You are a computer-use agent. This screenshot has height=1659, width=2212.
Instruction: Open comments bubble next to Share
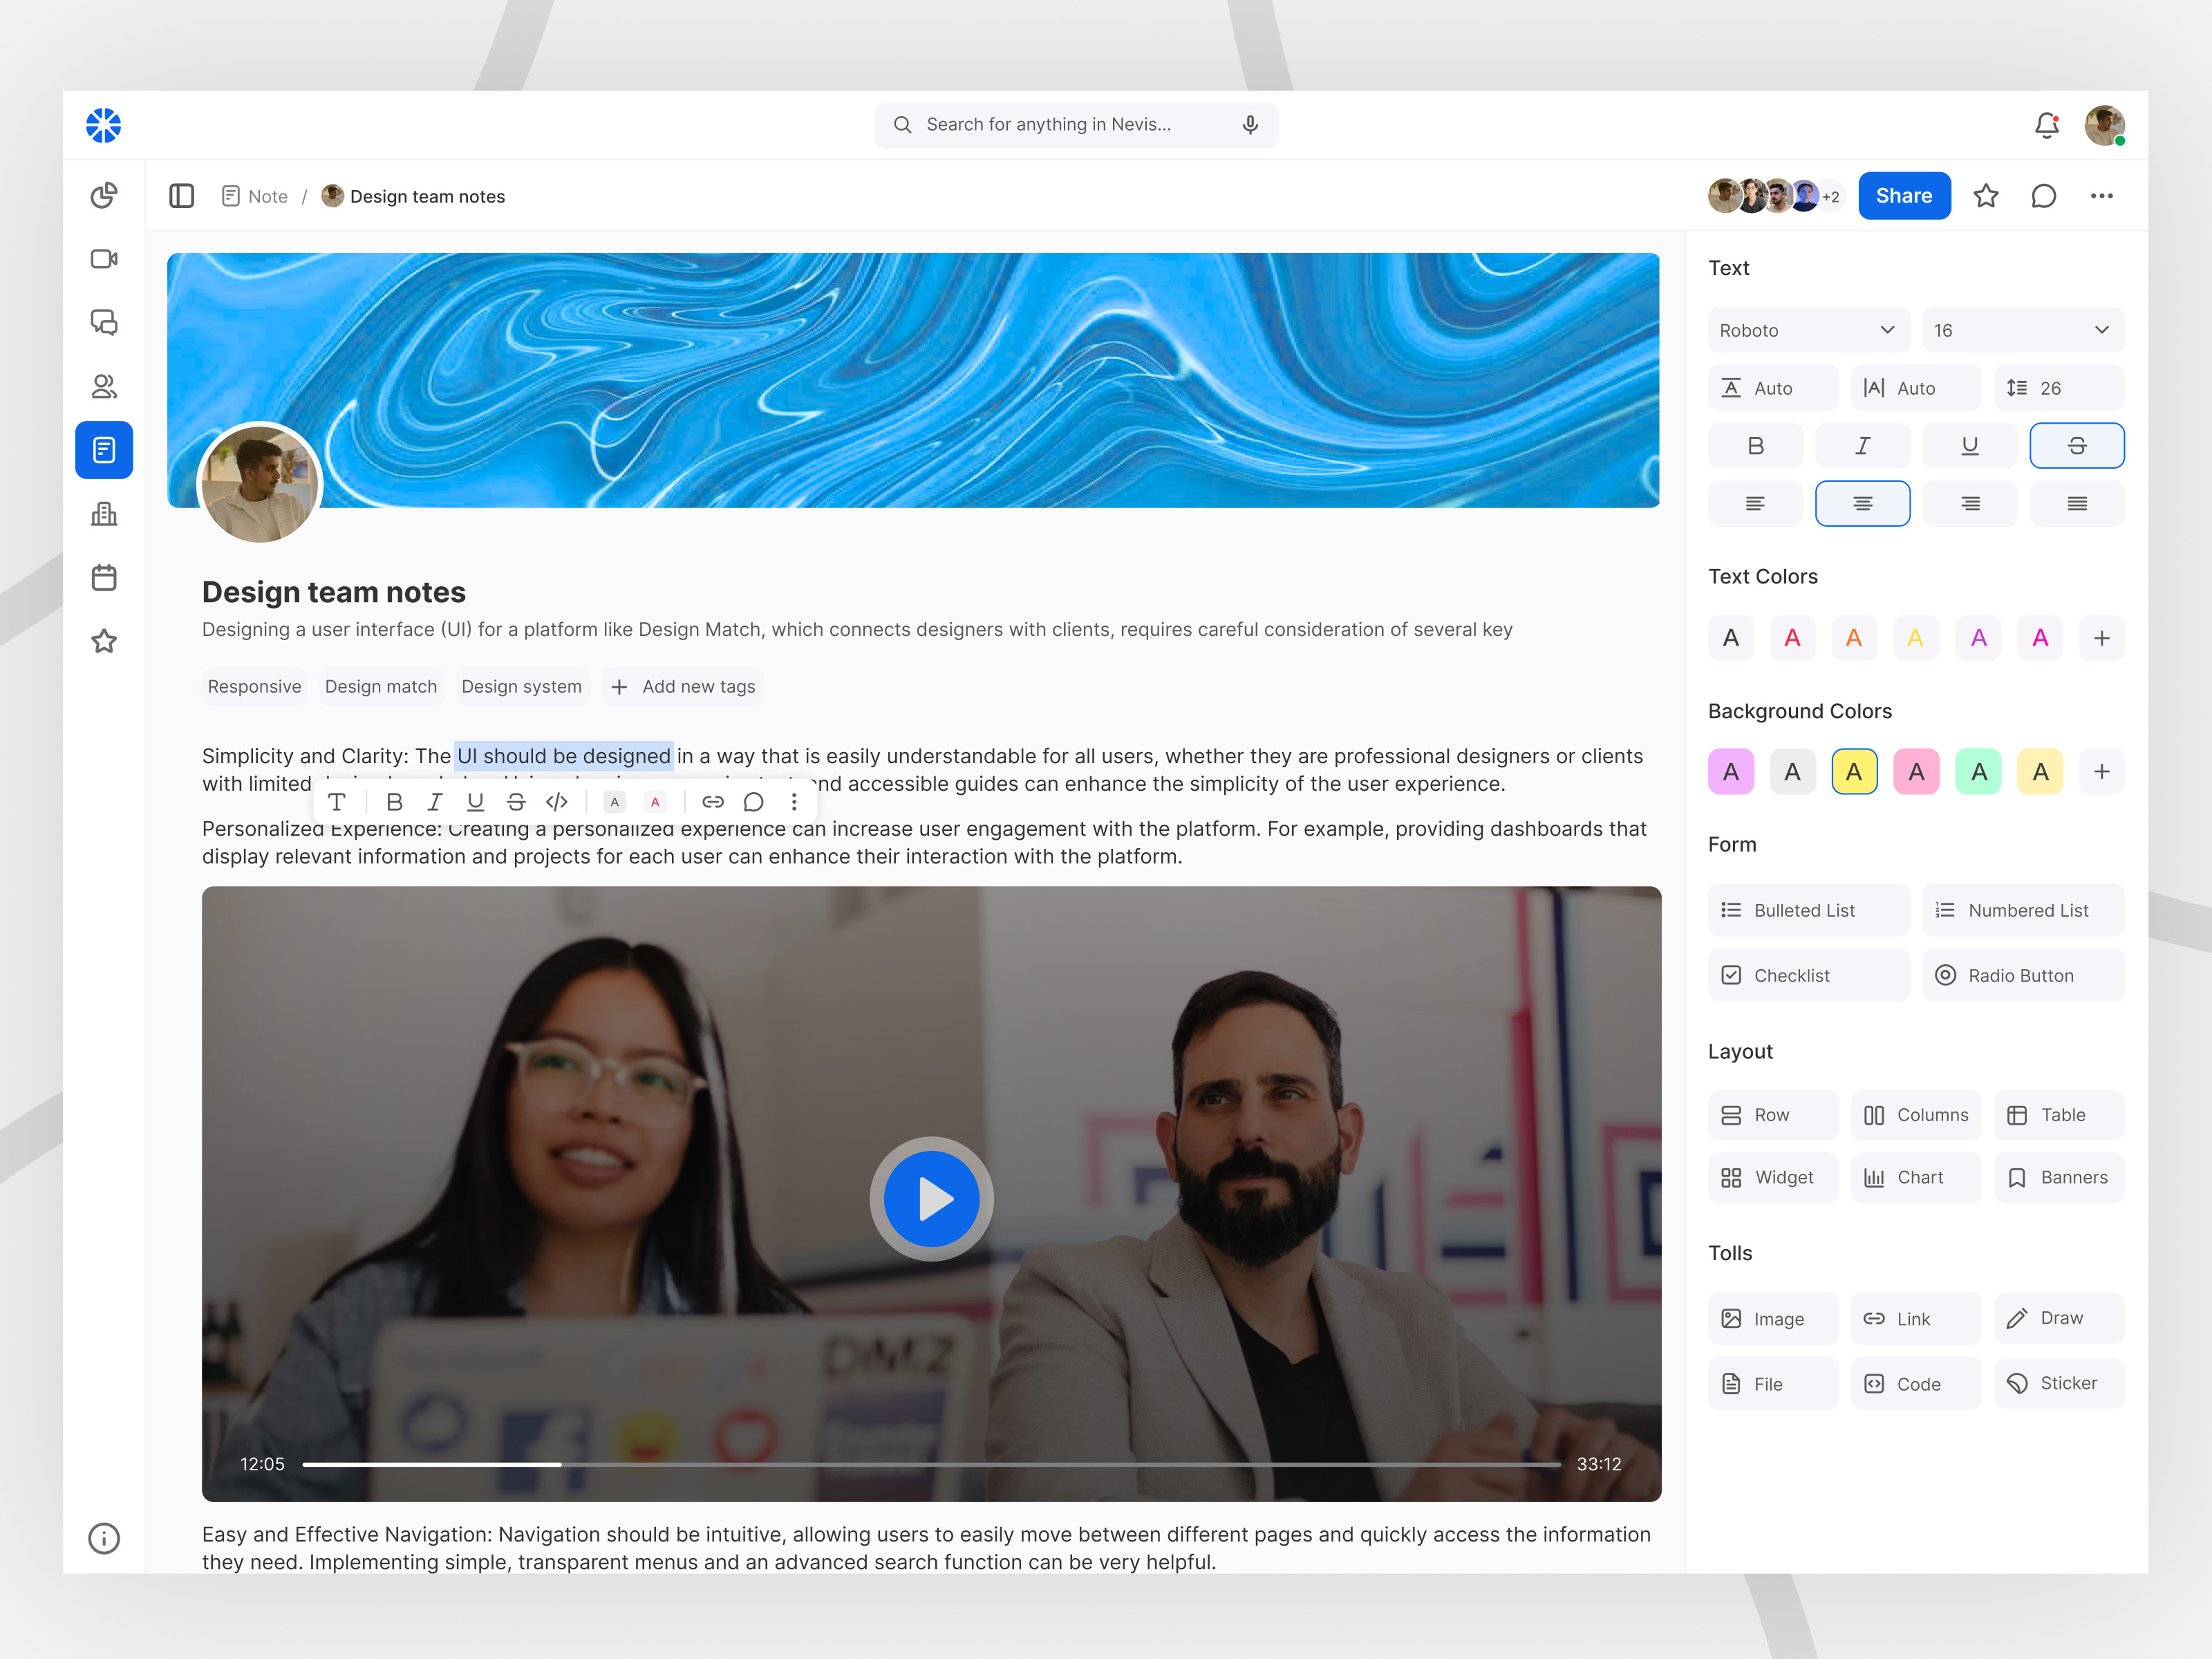tap(2043, 196)
